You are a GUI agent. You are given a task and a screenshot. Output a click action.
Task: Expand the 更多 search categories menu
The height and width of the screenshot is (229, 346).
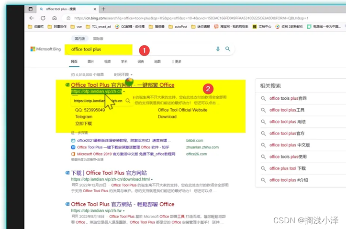(177, 62)
